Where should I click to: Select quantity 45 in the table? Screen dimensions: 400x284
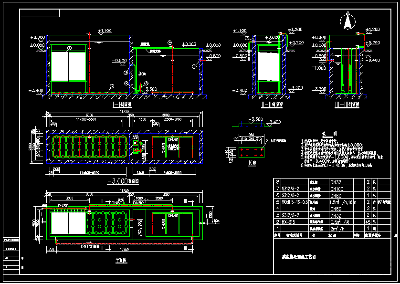point(368,222)
